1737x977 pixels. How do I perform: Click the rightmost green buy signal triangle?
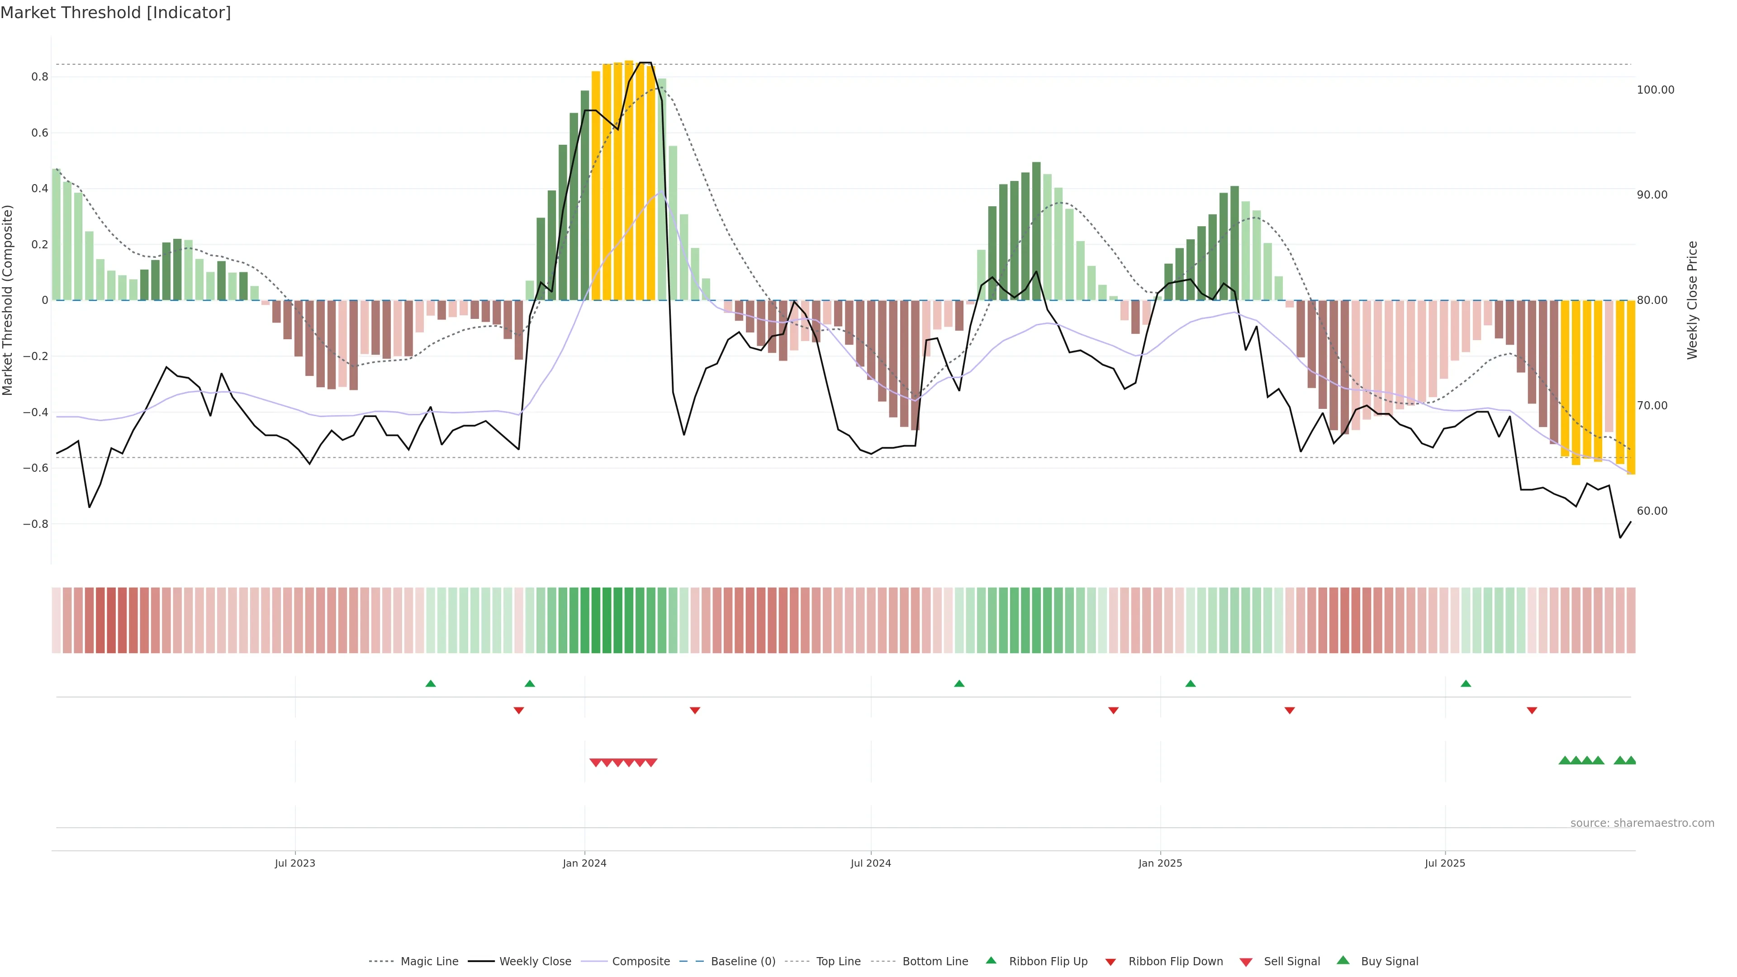(1630, 760)
